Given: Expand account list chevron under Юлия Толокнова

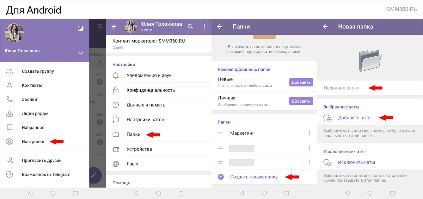Looking at the screenshot, I should pos(81,53).
